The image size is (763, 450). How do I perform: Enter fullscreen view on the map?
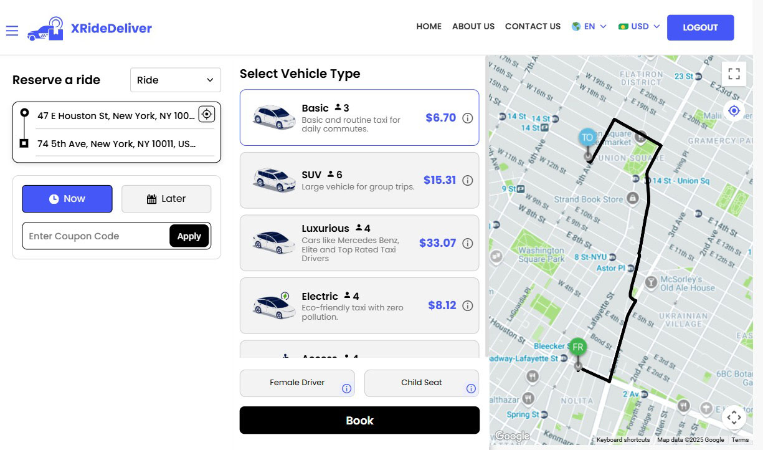click(734, 73)
